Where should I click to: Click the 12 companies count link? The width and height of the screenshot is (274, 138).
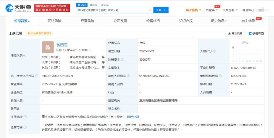[x=64, y=50]
